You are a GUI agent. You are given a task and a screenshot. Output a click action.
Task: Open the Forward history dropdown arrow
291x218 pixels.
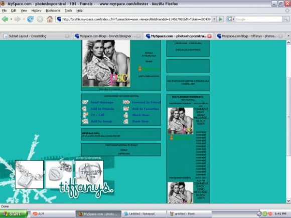click(x=24, y=19)
